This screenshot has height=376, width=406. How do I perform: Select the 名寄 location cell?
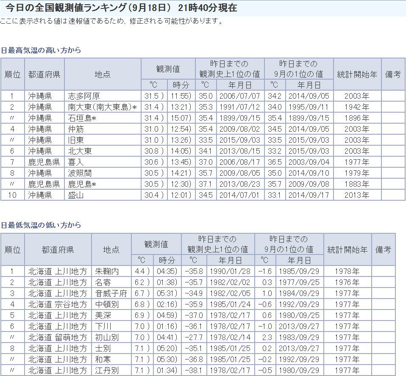(103, 282)
